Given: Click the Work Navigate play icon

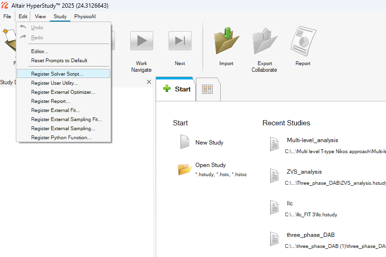Looking at the screenshot, I should tap(142, 41).
